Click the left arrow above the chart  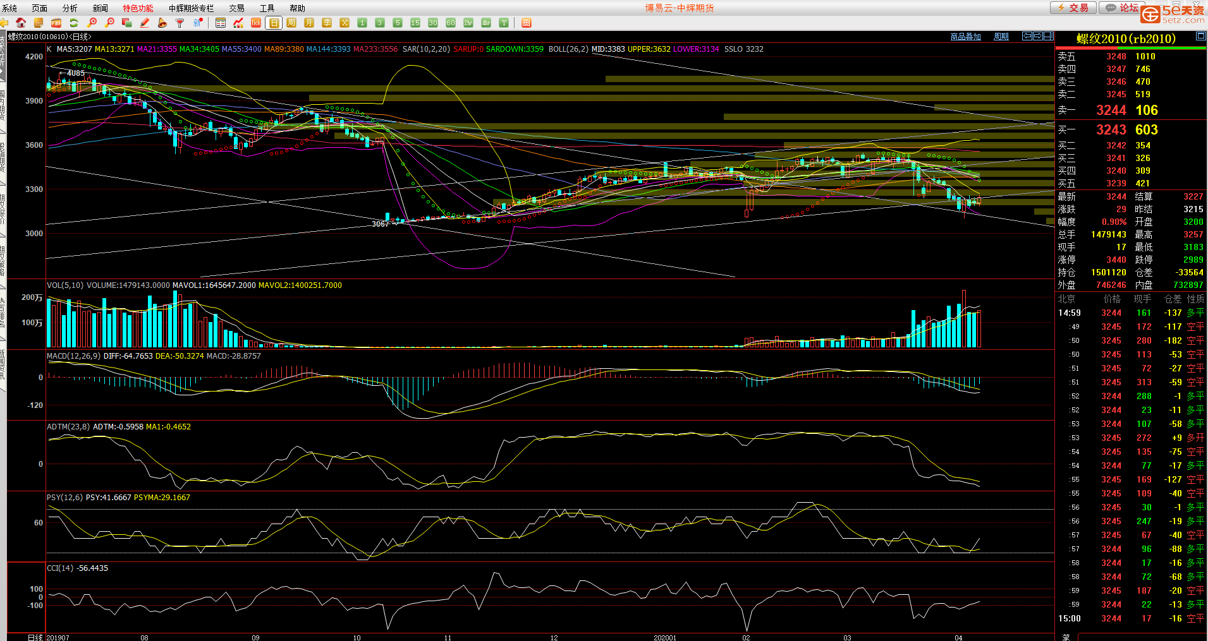click(x=1028, y=36)
